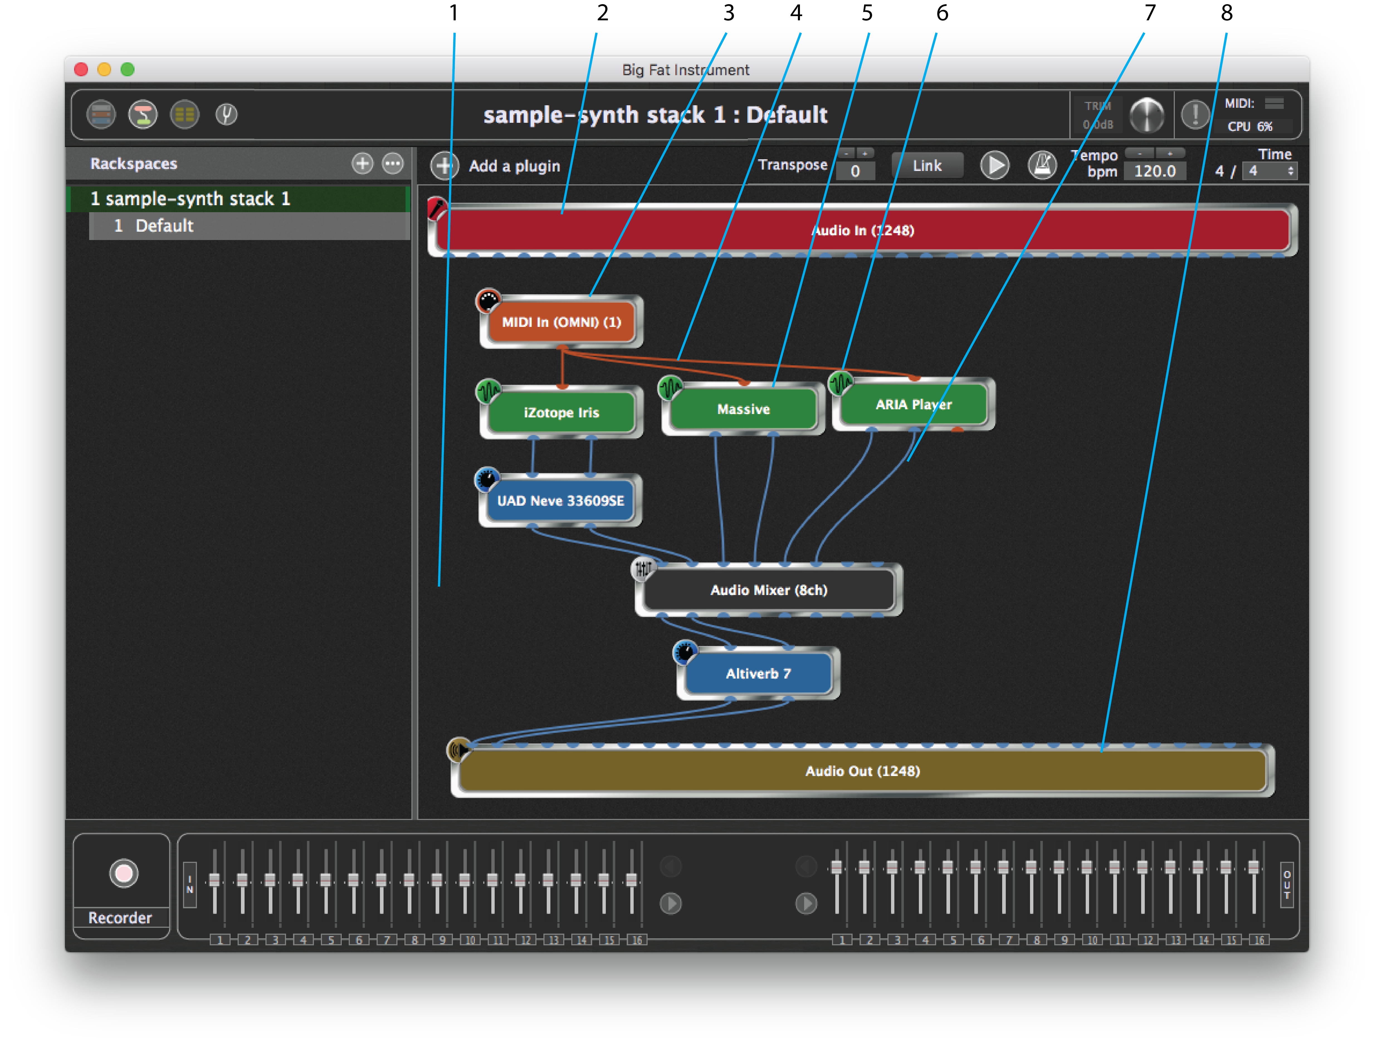Increase tempo with plus button
The width and height of the screenshot is (1374, 1045).
(1169, 153)
